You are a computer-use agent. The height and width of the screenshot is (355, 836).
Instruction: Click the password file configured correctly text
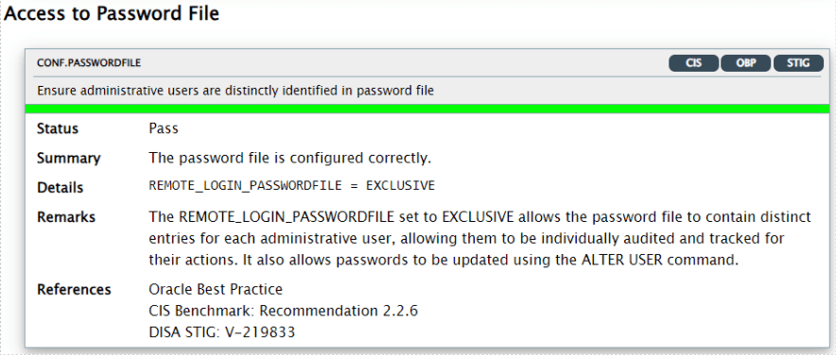[289, 158]
